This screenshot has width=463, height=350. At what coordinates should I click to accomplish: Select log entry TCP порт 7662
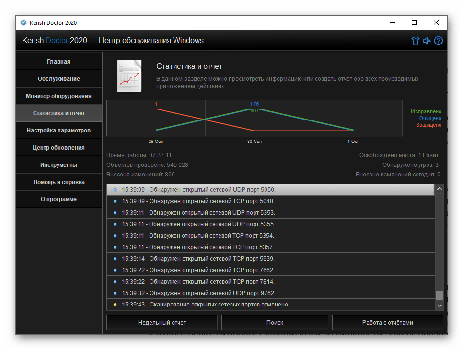[x=270, y=270]
